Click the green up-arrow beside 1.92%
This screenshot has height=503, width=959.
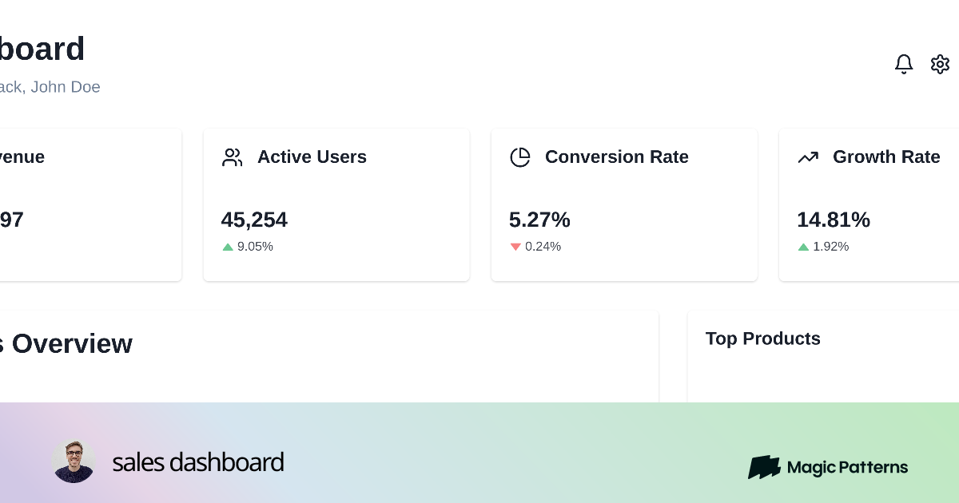pos(803,247)
